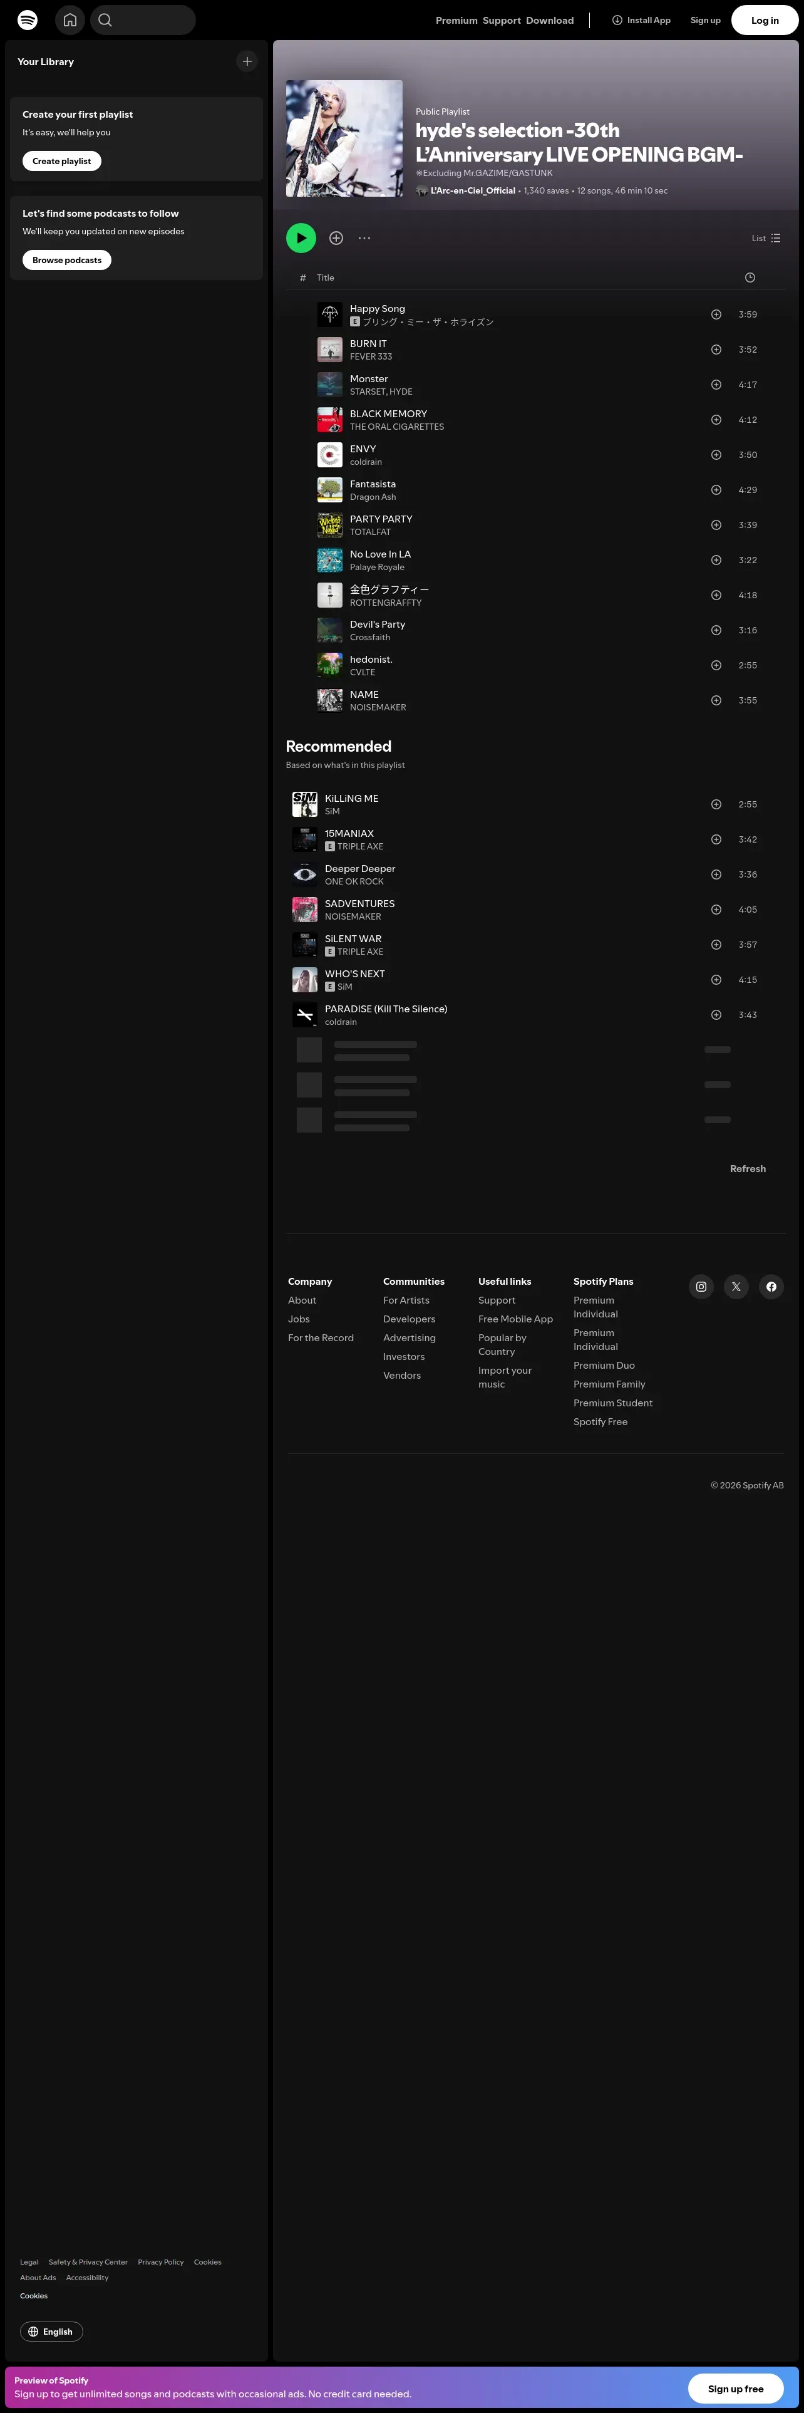Click the Install App download icon

click(617, 19)
